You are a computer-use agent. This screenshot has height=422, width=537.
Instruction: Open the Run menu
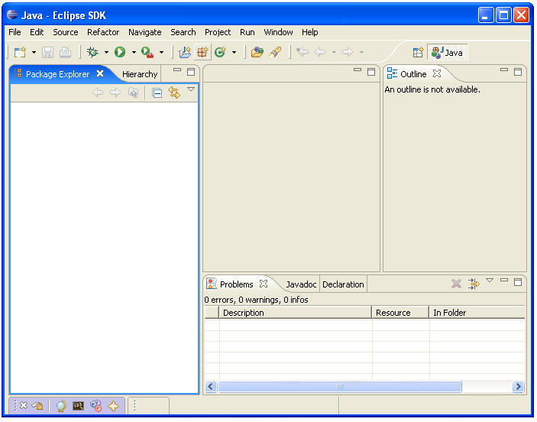pos(247,32)
